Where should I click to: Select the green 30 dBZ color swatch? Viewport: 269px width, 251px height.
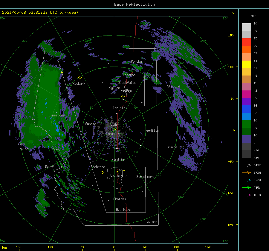(x=246, y=124)
